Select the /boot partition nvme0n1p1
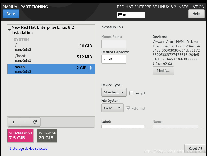207x156 pixels. (x=51, y=58)
